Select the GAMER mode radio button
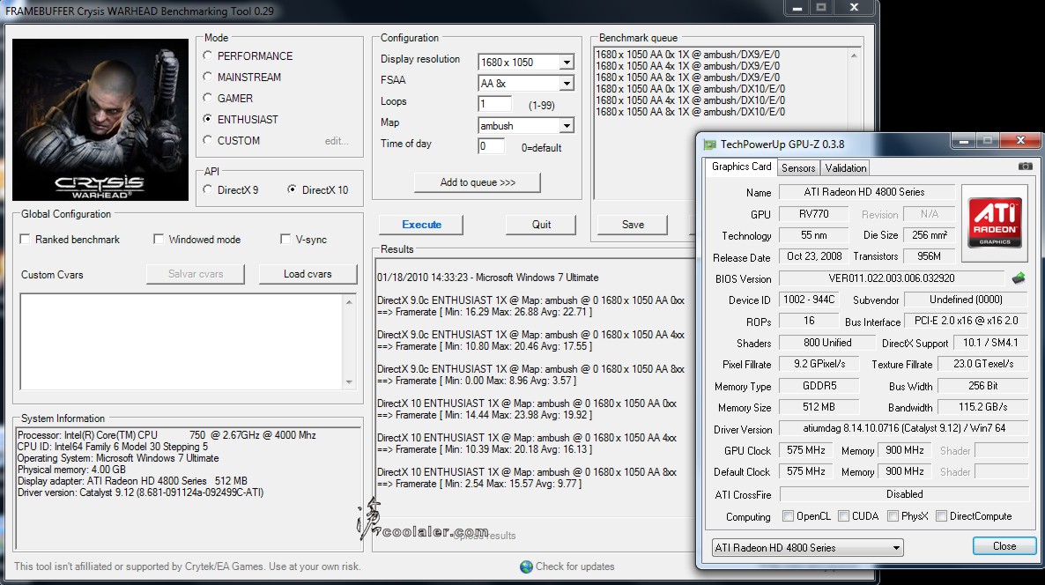 [x=207, y=98]
